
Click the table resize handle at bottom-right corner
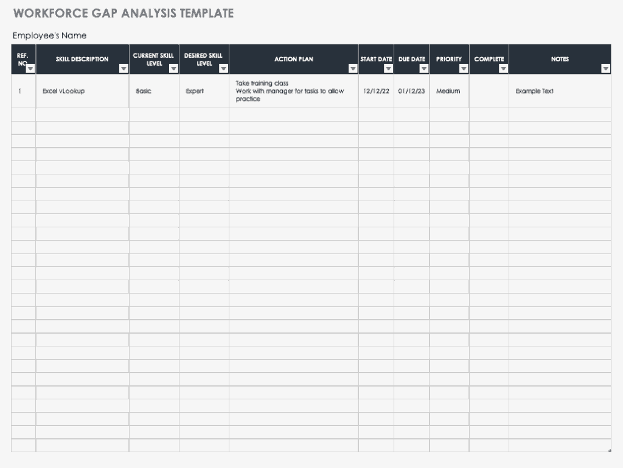point(609,450)
